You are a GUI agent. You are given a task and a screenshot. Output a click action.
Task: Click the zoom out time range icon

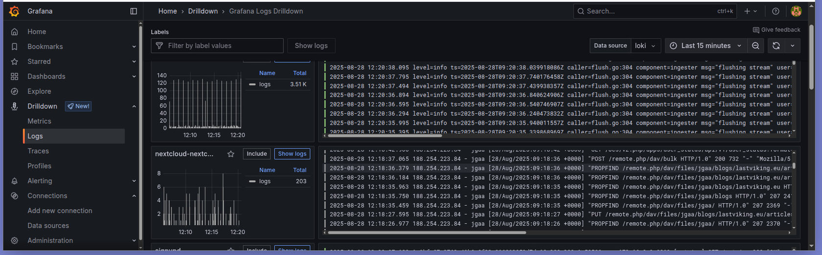755,46
